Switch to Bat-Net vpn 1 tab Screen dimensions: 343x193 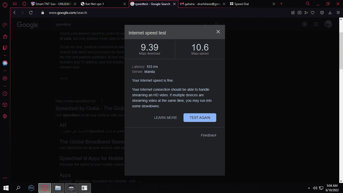[x=103, y=4]
